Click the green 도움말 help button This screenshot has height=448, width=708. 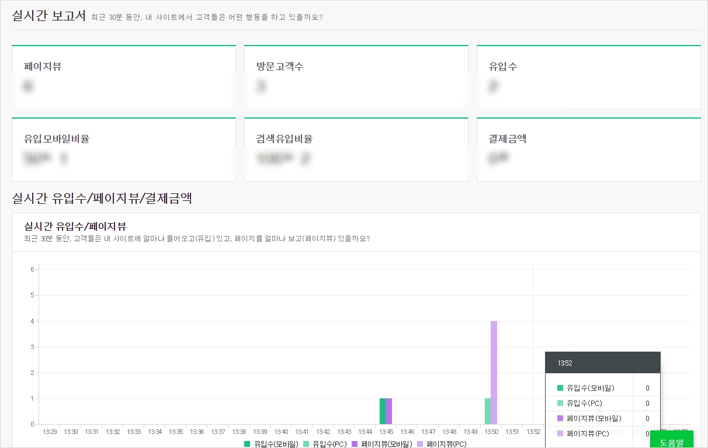pos(671,439)
